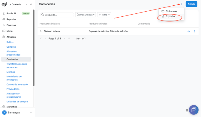Screen dimensions: 201x117
Task: Click the page options three-dot icon
Action: (181, 4)
